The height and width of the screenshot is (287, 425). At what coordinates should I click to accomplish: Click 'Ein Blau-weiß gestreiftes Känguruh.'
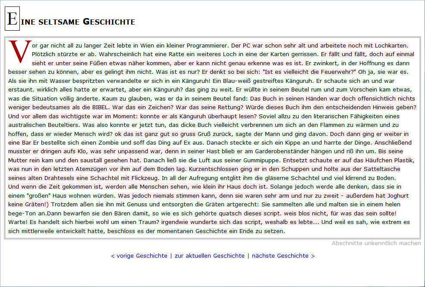(263, 81)
